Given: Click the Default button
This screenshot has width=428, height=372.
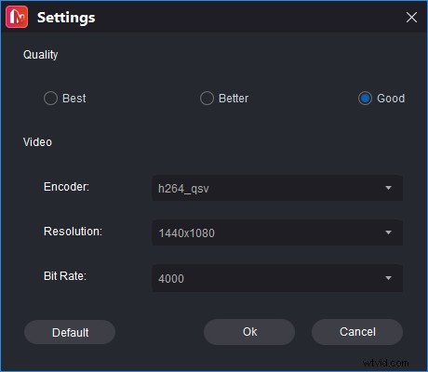Looking at the screenshot, I should pyautogui.click(x=70, y=332).
